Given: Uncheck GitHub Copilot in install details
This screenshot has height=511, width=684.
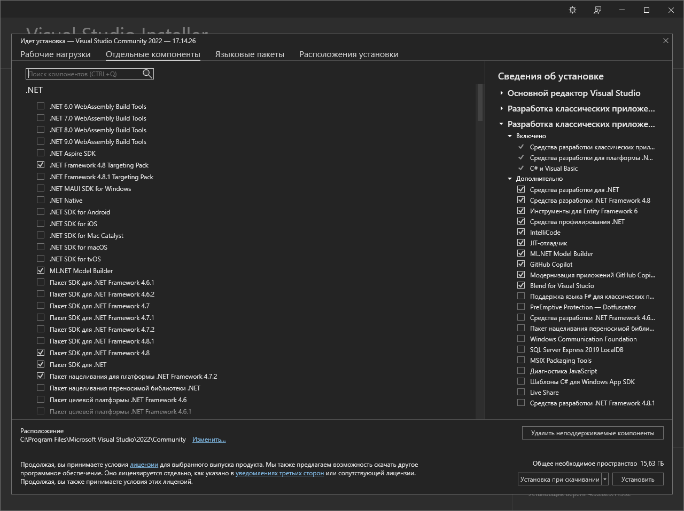Looking at the screenshot, I should pos(521,265).
